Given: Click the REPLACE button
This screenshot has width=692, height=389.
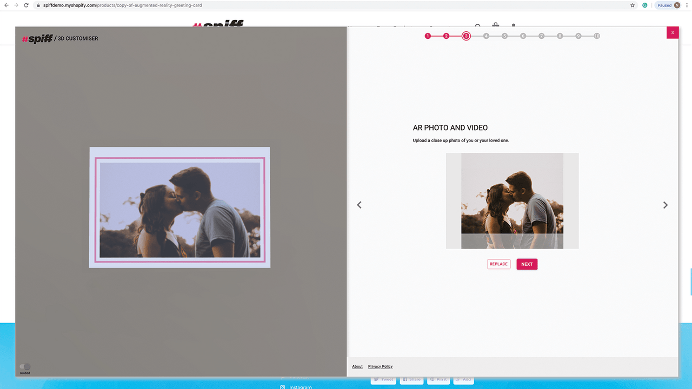Looking at the screenshot, I should coord(498,264).
